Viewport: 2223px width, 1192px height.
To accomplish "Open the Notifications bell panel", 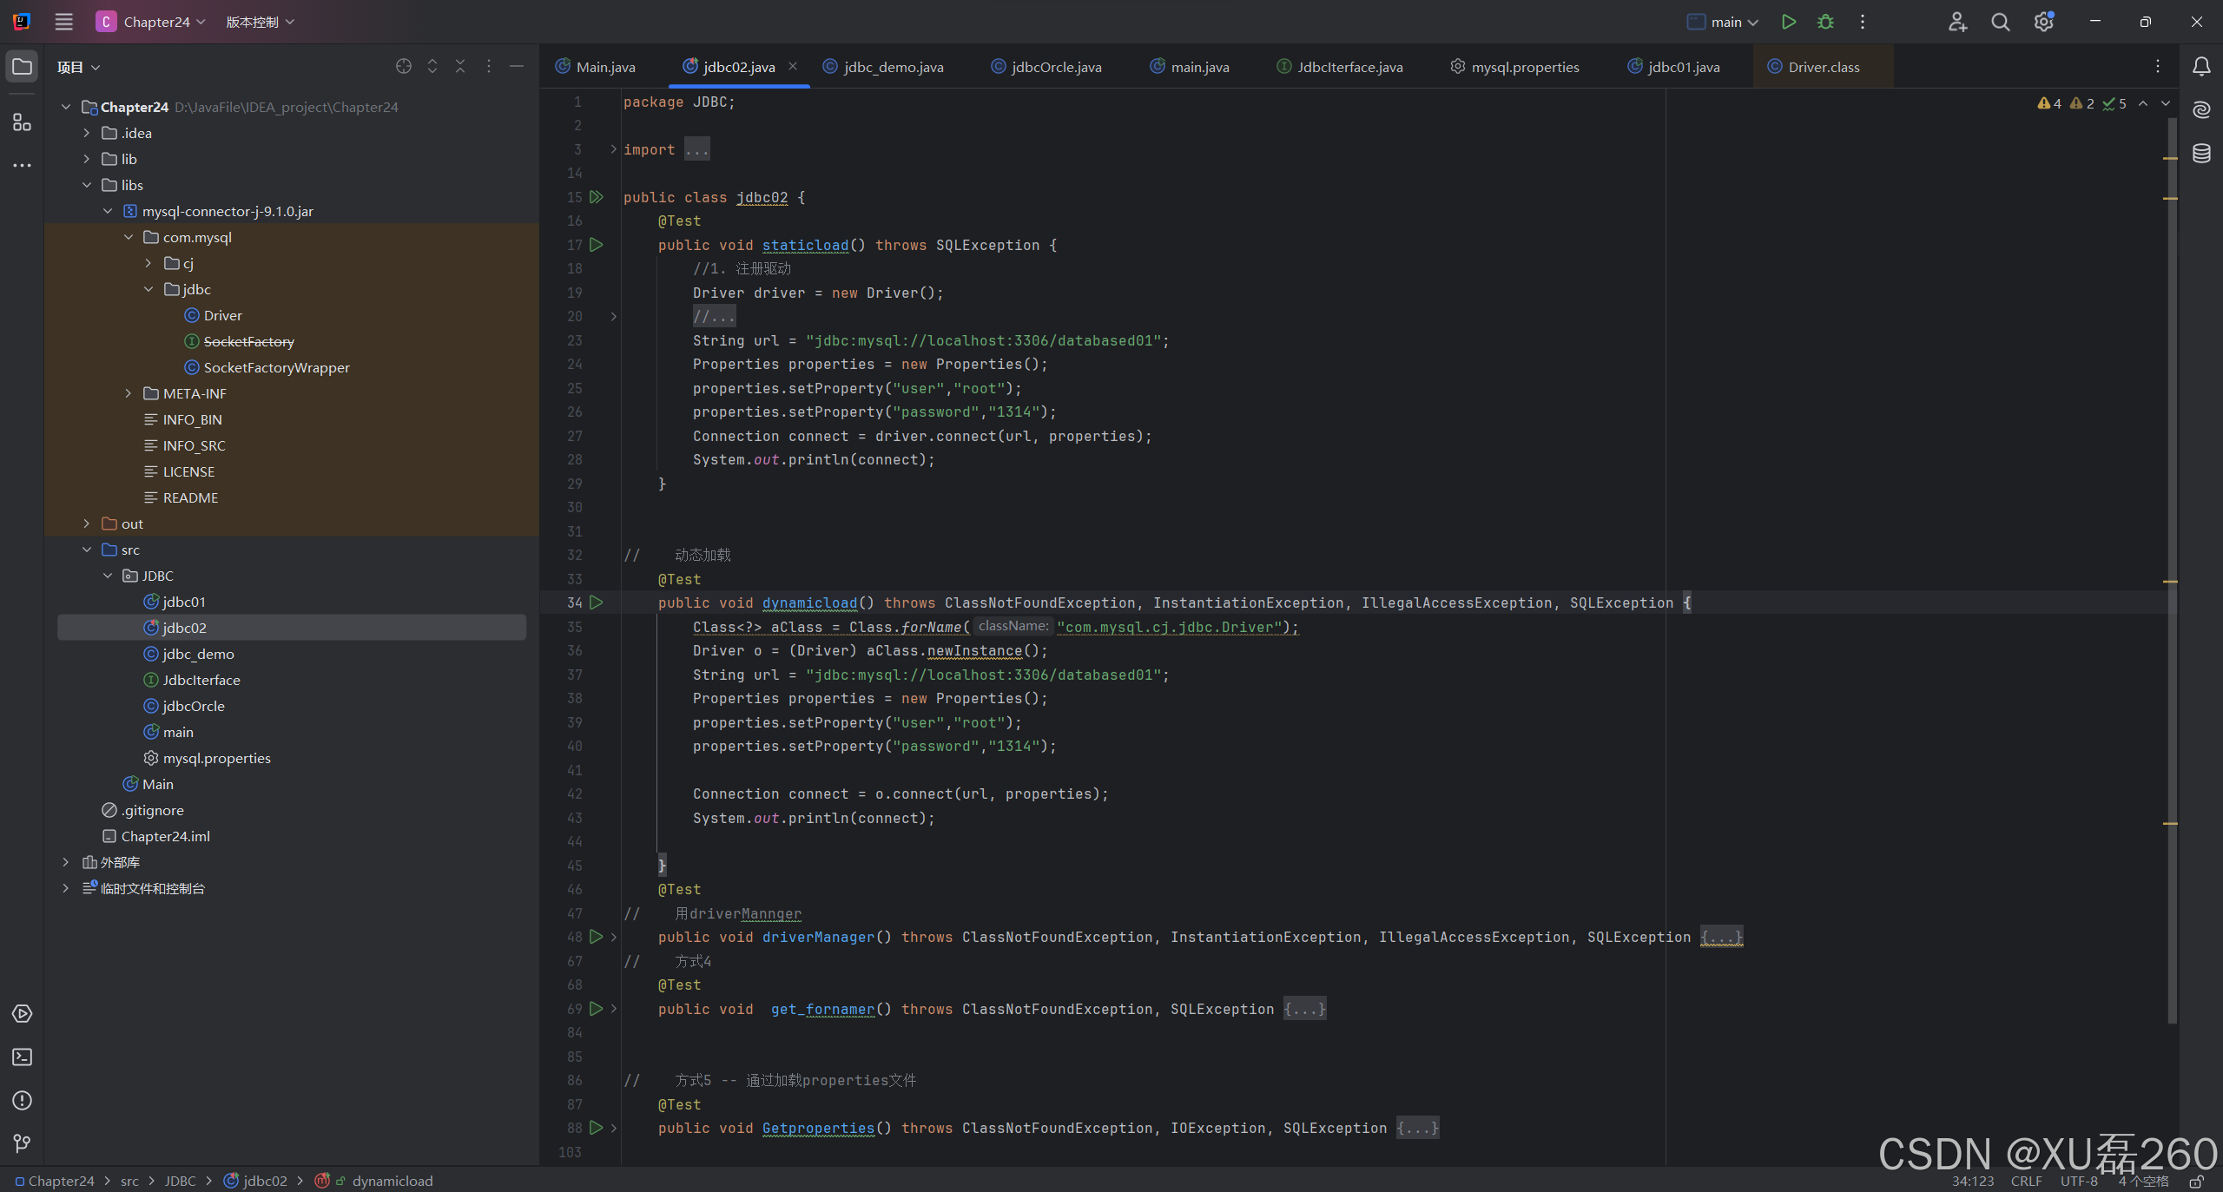I will [x=2201, y=67].
